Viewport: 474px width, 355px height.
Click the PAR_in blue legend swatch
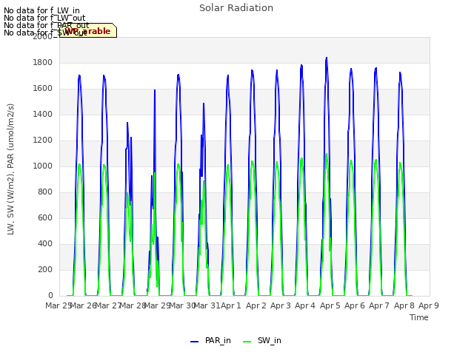click(194, 342)
